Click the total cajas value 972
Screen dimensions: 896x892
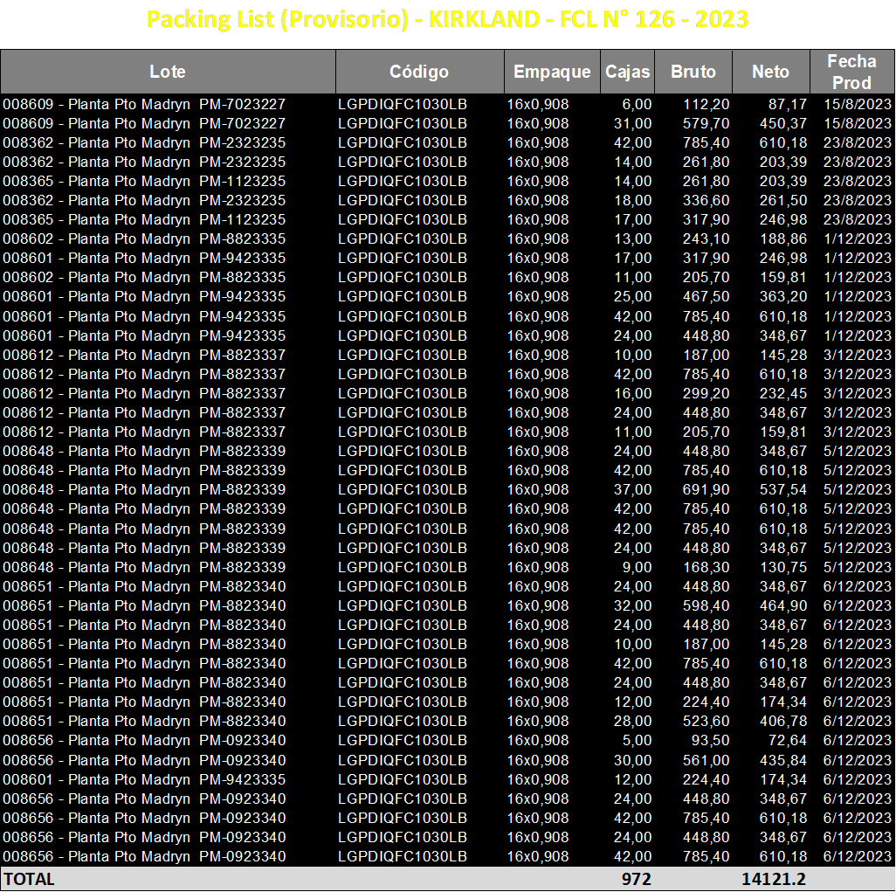point(636,879)
